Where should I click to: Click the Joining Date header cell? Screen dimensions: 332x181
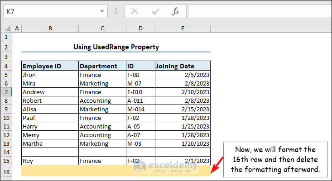pos(183,66)
